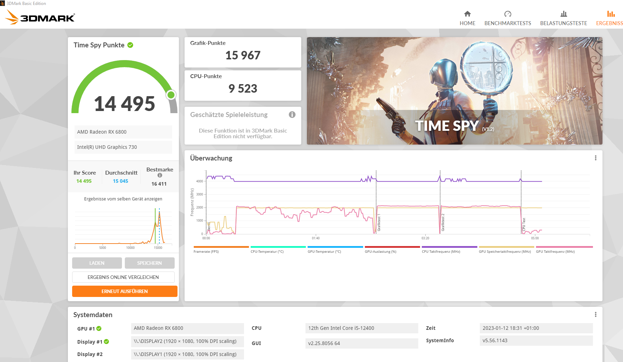Click the ERNEUT AUSFÜHREN button
The height and width of the screenshot is (362, 623).
pyautogui.click(x=125, y=291)
